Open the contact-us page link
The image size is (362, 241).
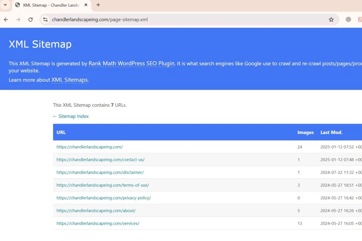point(100,159)
